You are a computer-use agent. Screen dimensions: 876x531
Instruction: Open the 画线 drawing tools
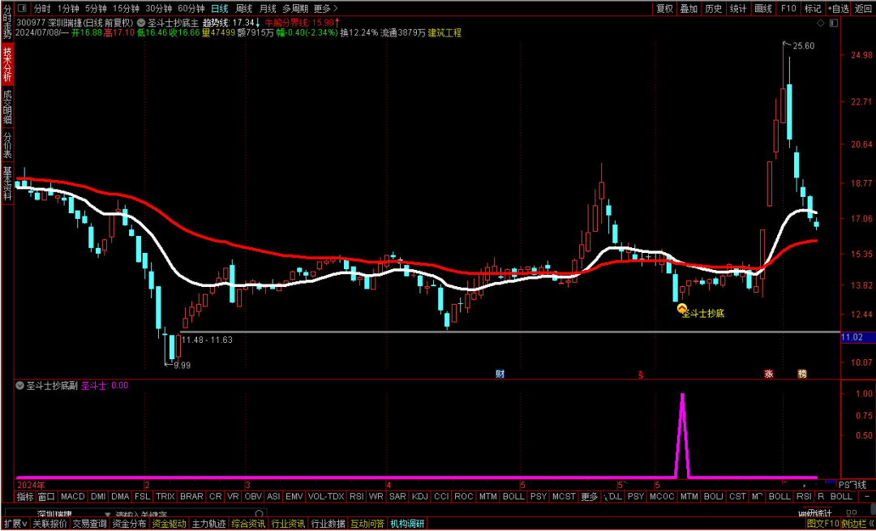tap(763, 8)
